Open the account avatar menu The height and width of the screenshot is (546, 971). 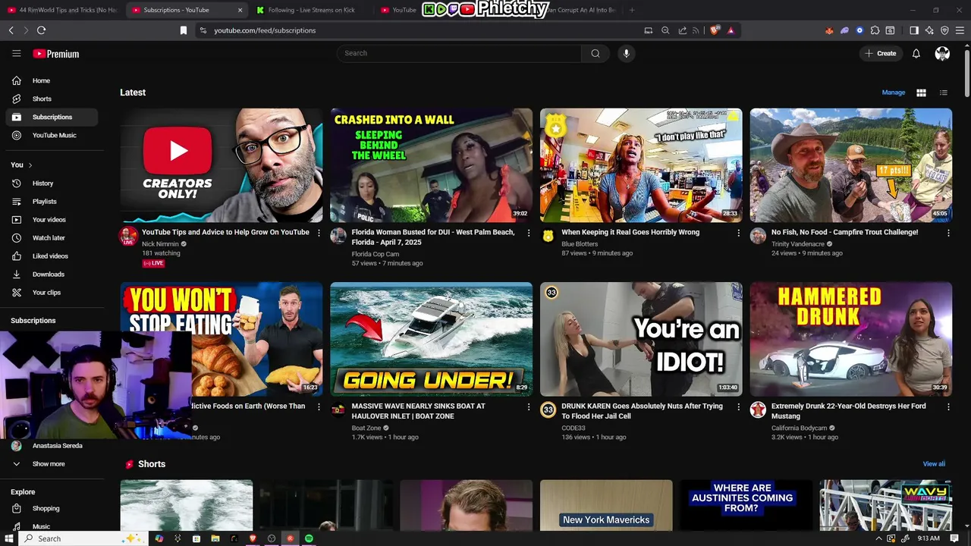click(x=942, y=53)
